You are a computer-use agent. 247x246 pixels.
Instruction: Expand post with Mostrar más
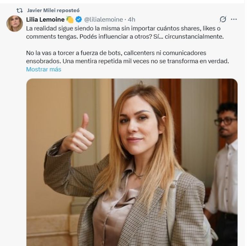[44, 69]
